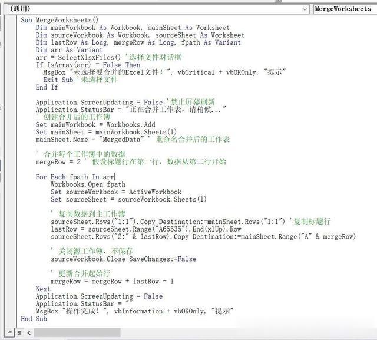Click 'If IsArray(arr) = False Then'
This screenshot has width=377, height=340.
click(x=88, y=65)
